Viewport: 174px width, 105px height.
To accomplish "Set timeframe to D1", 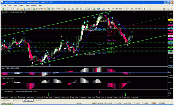I will point(132,9).
